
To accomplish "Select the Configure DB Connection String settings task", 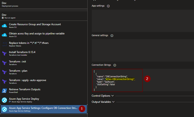I will 44,109.
